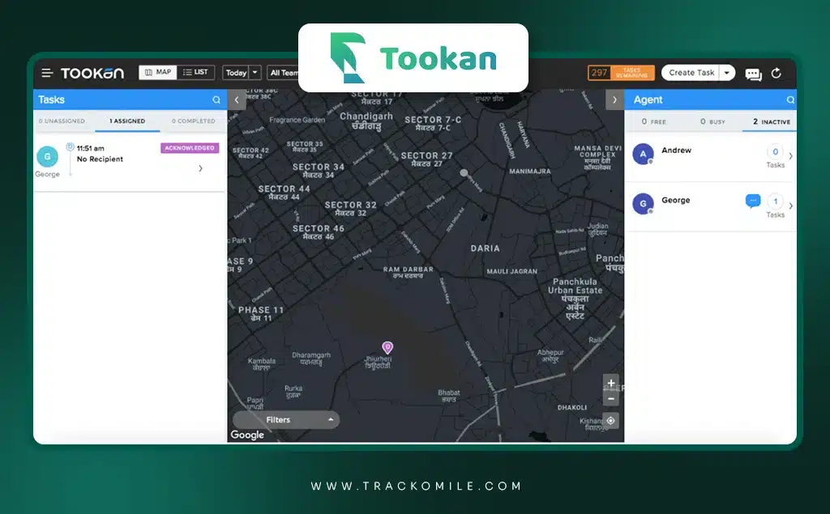Image resolution: width=830 pixels, height=514 pixels.
Task: Click the Acknowledged status badge
Action: point(190,148)
